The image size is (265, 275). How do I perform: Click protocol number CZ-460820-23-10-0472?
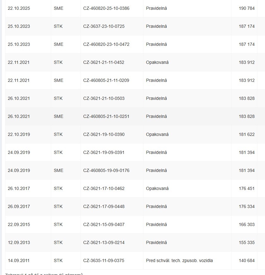pyautogui.click(x=106, y=44)
